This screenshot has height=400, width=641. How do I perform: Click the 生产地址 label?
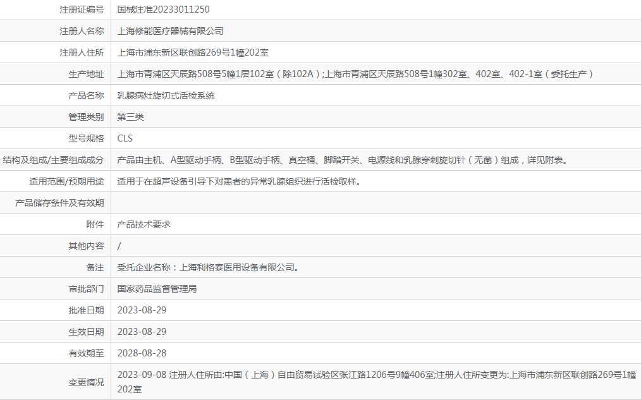tap(86, 74)
